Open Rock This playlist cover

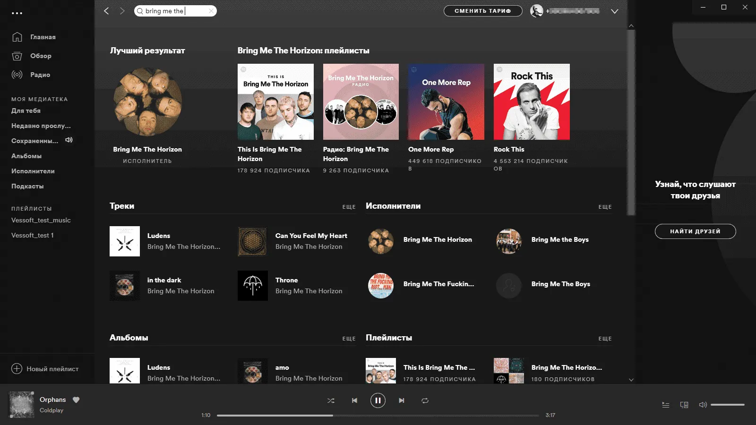532,102
